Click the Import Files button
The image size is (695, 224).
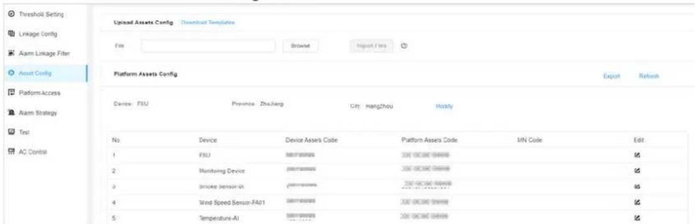coord(372,46)
